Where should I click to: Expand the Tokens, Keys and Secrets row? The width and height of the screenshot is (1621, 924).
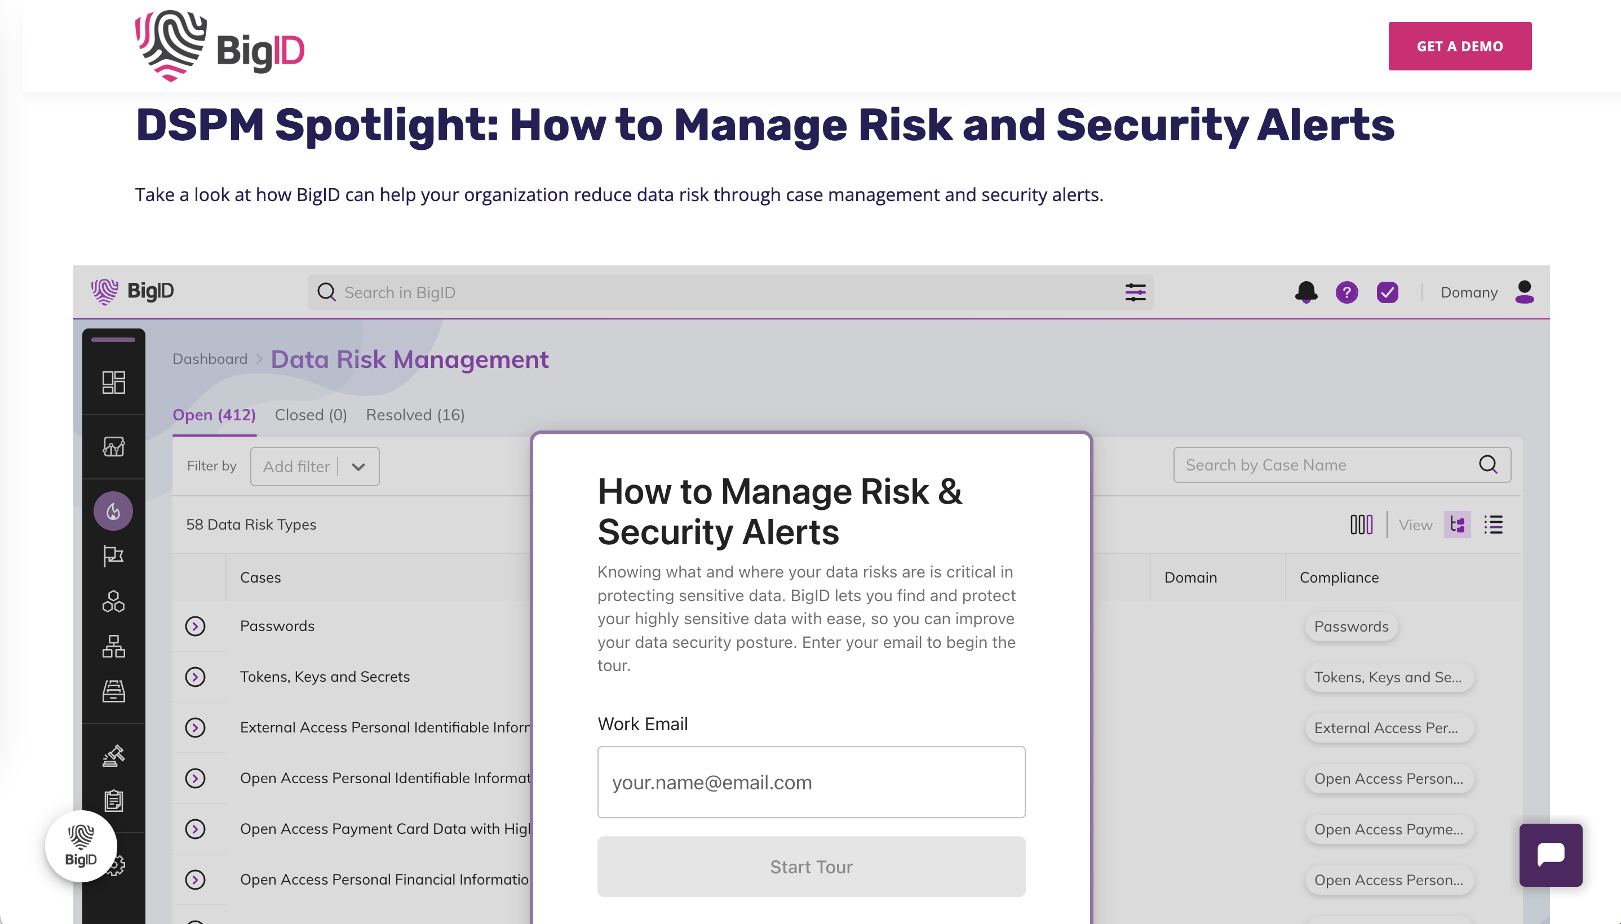[195, 677]
